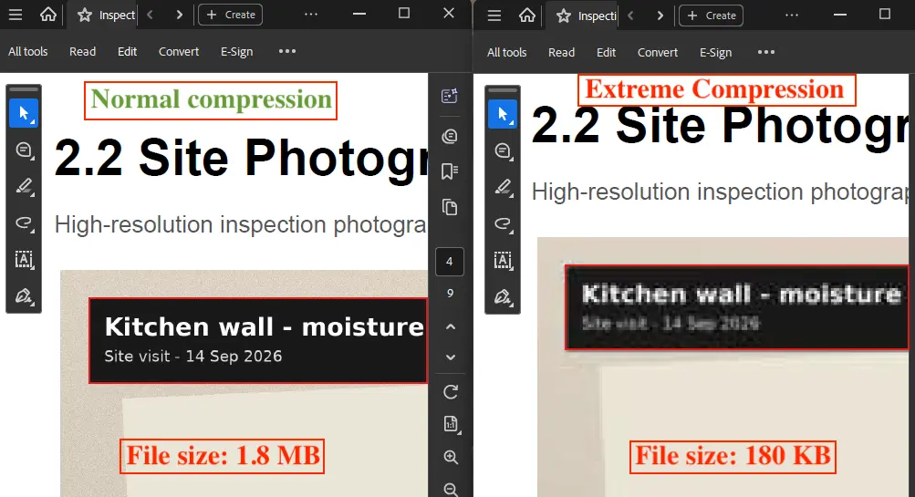
Task: Choose the Select arrow tool in right window
Action: 503,114
